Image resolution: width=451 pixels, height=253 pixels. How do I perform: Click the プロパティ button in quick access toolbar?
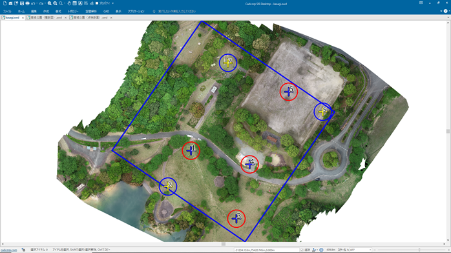(103, 3)
